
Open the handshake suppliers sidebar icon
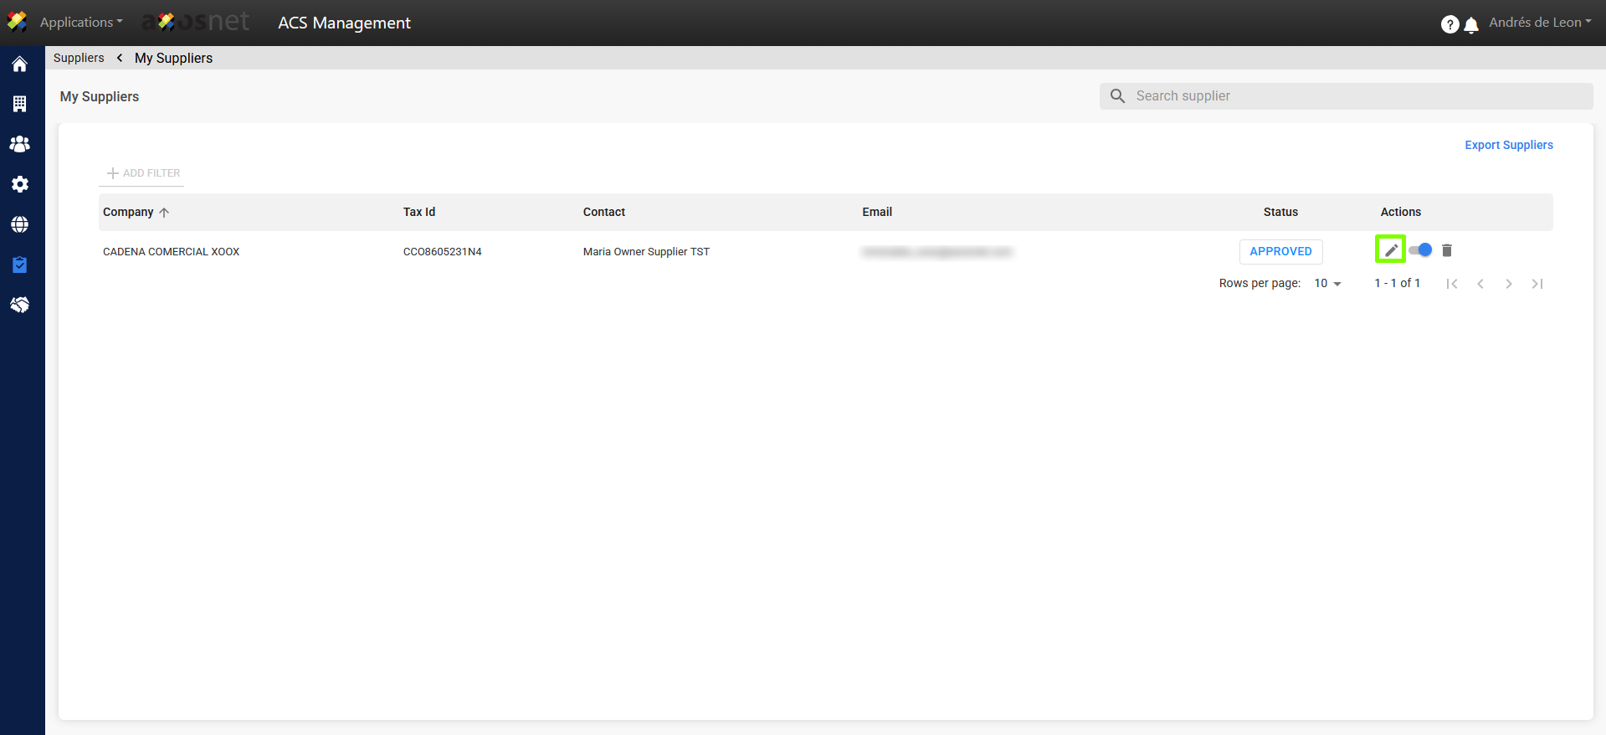(x=20, y=305)
